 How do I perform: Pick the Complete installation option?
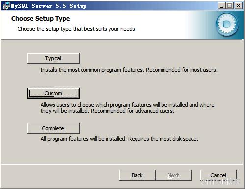click(x=54, y=128)
